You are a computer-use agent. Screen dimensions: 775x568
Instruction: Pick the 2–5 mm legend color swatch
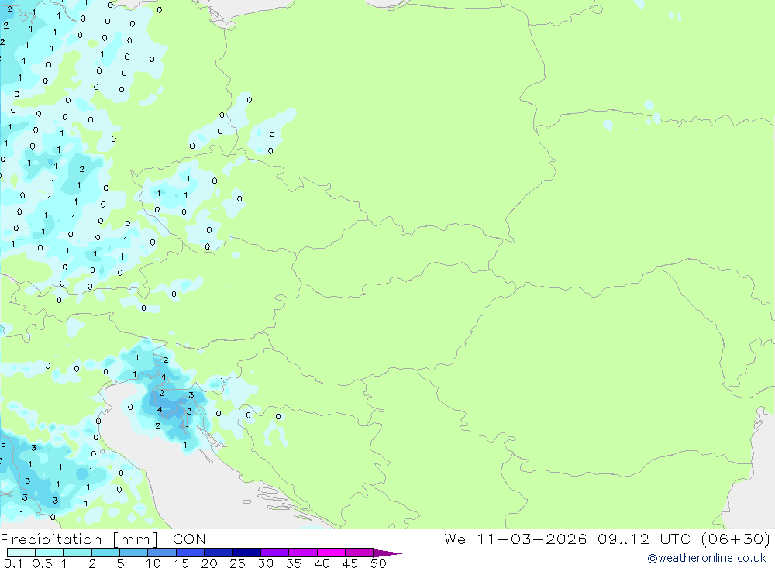(105, 553)
